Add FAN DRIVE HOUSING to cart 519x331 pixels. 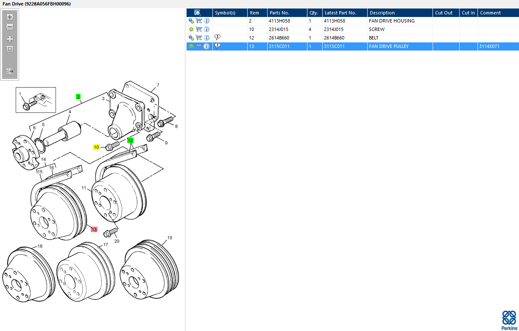199,21
